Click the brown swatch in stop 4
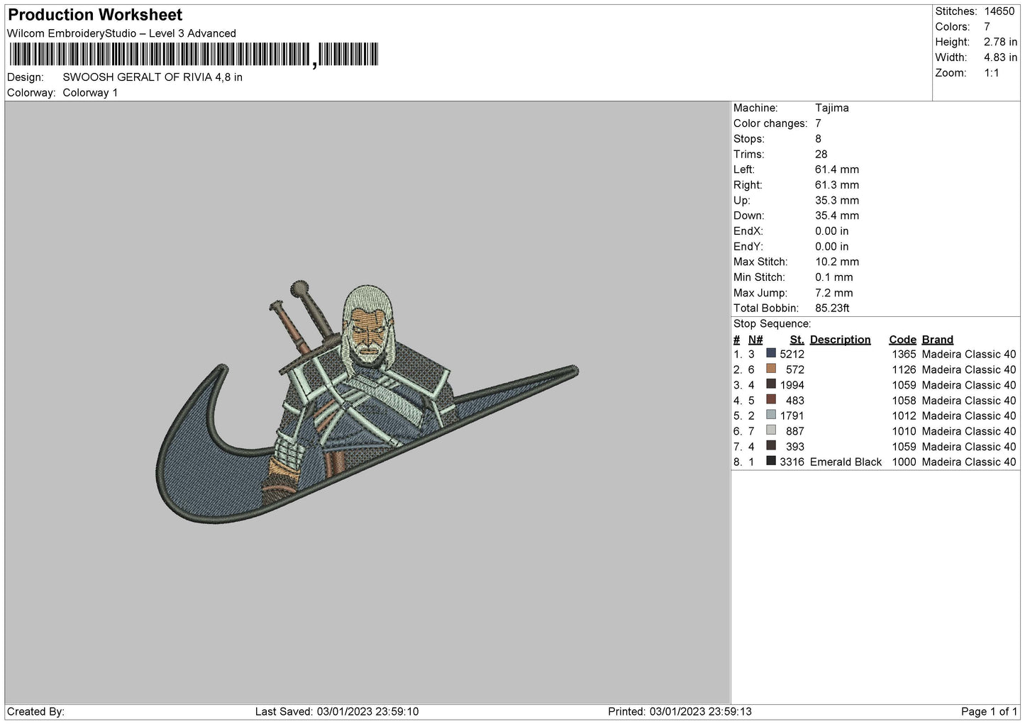Viewport: 1025px width, 724px height. tap(771, 399)
